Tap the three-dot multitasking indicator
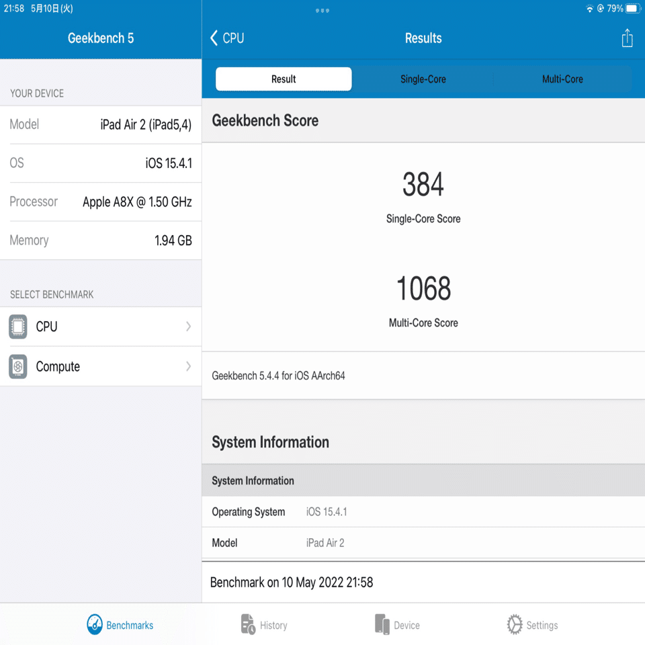Screen dimensions: 645x645 (x=322, y=11)
